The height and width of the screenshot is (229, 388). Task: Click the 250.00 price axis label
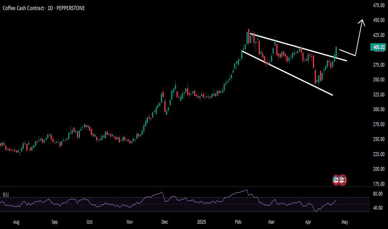click(x=378, y=139)
